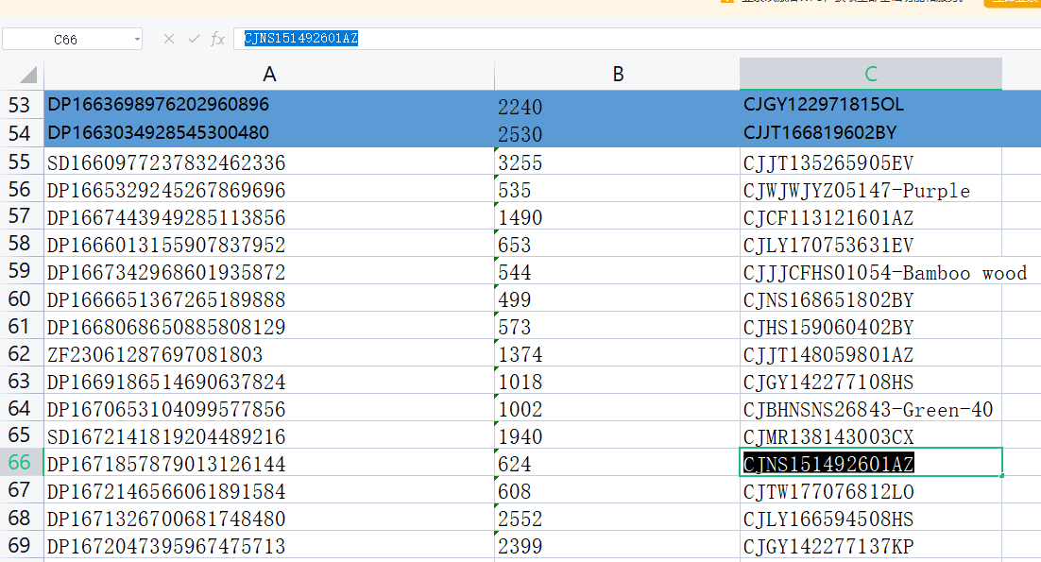This screenshot has width=1041, height=562.
Task: Select cell CJWJWJYZ05147-Purple
Action: click(x=856, y=191)
